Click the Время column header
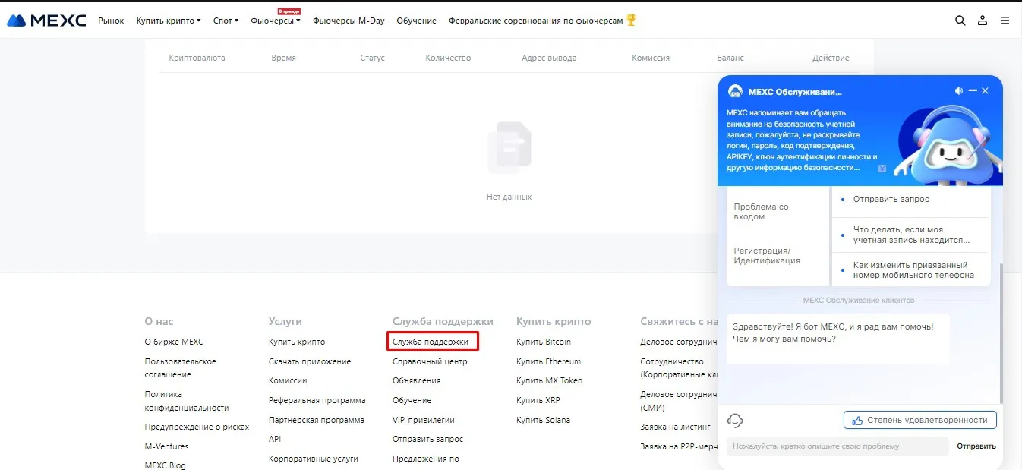This screenshot has width=1022, height=470. [283, 58]
